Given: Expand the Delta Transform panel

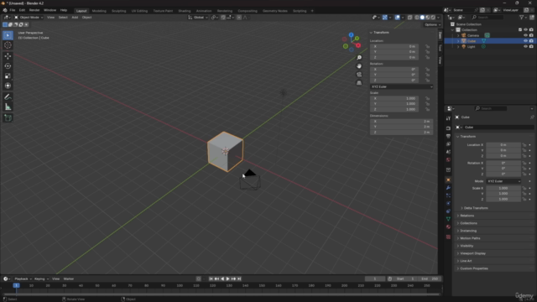Looking at the screenshot, I should coord(476,208).
